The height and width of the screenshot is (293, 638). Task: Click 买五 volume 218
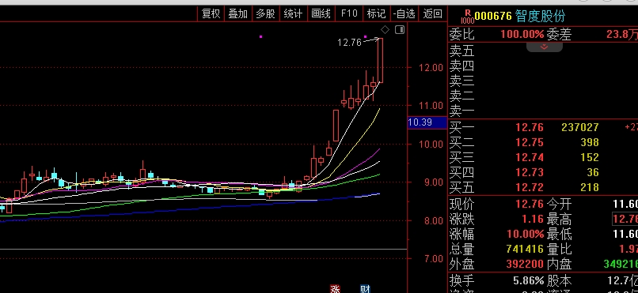tap(590, 187)
